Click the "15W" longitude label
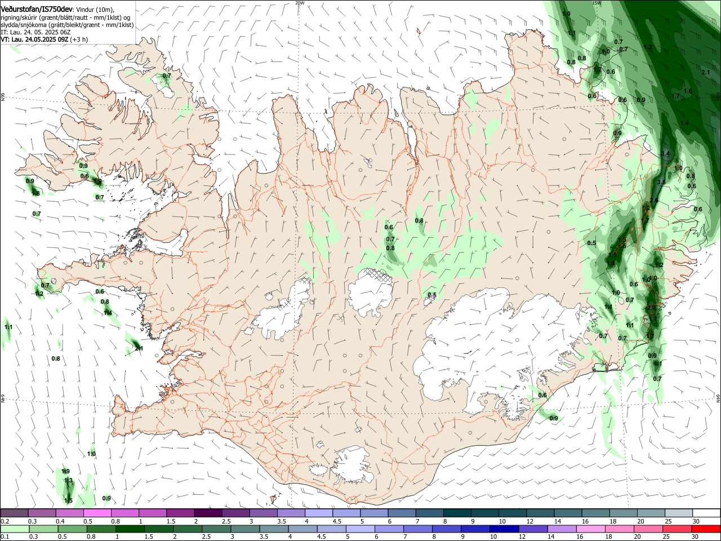 597,3
